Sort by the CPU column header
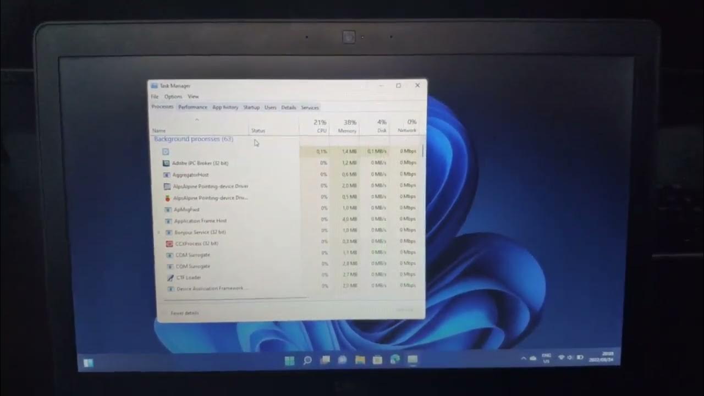This screenshot has width=704, height=396. (x=314, y=126)
